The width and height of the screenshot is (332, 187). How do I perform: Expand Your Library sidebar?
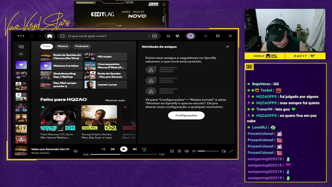click(21, 47)
